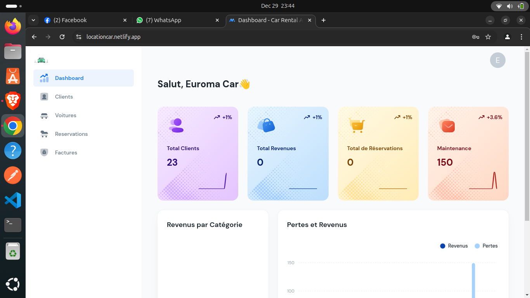Click the "Pertes et Revenus" heading

pos(317,225)
